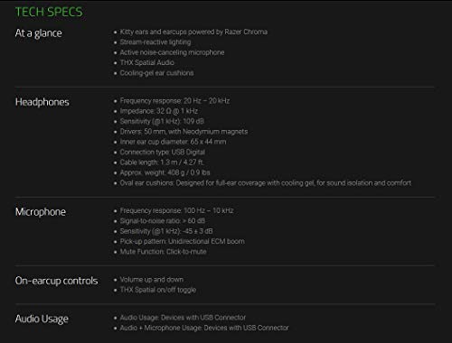Select the Oval ear cushions description

[266, 183]
